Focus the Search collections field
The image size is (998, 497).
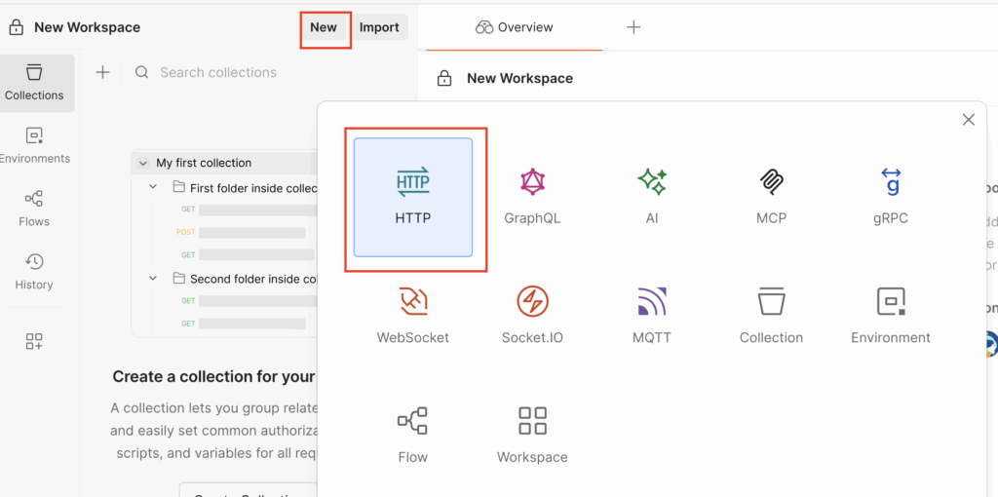tap(265, 72)
